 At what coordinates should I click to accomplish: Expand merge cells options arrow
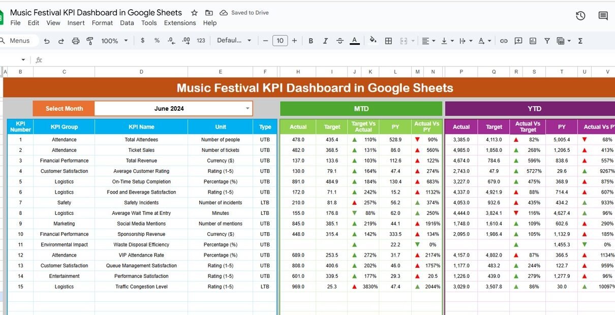(x=413, y=41)
